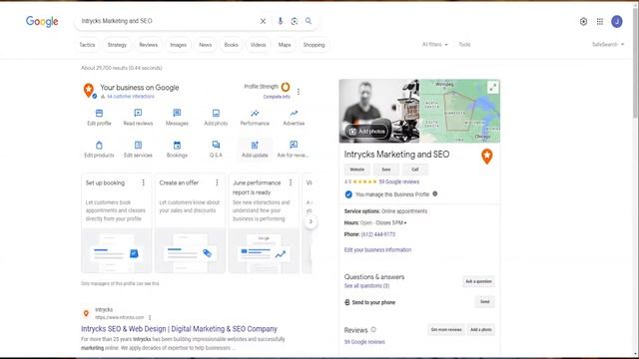The height and width of the screenshot is (359, 639).
Task: Open Edit profile in business panel
Action: 99,118
